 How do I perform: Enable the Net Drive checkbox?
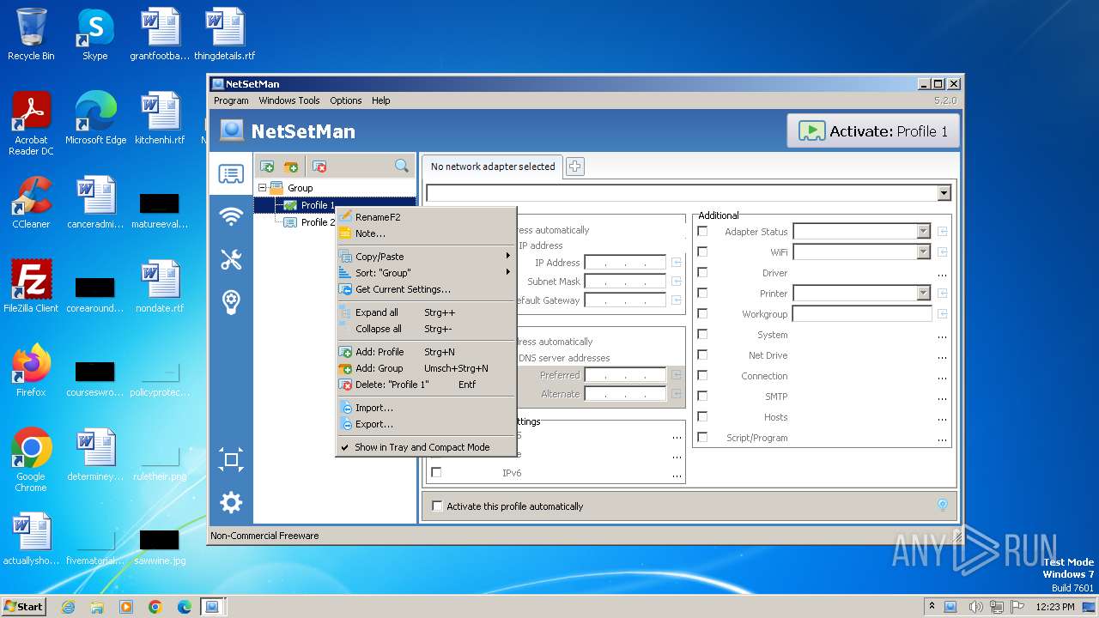click(702, 355)
